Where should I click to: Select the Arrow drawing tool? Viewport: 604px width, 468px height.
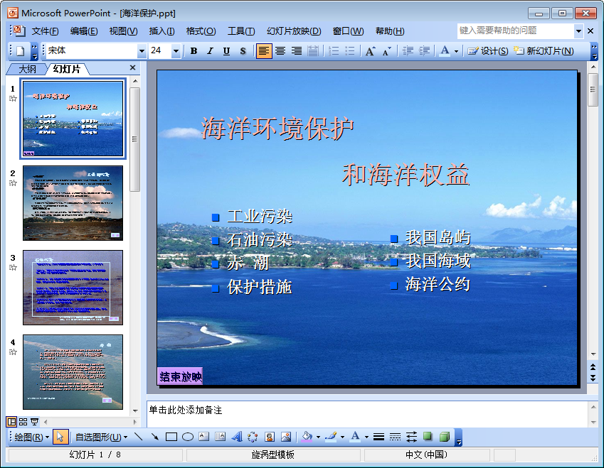155,437
